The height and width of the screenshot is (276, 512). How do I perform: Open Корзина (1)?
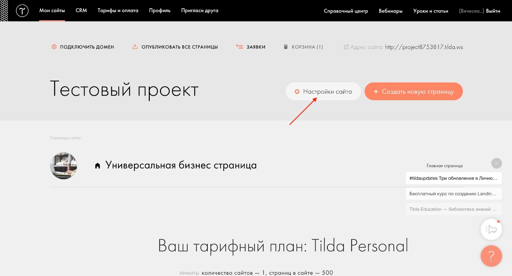point(307,47)
